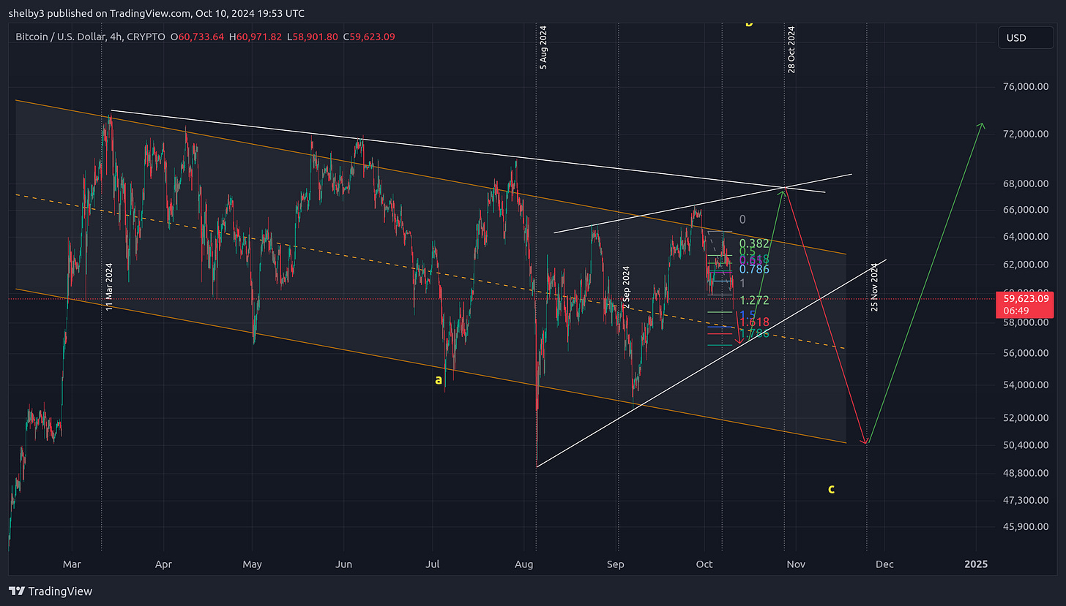Click the 66,000.00 price axis label
1066x606 pixels.
point(1025,210)
